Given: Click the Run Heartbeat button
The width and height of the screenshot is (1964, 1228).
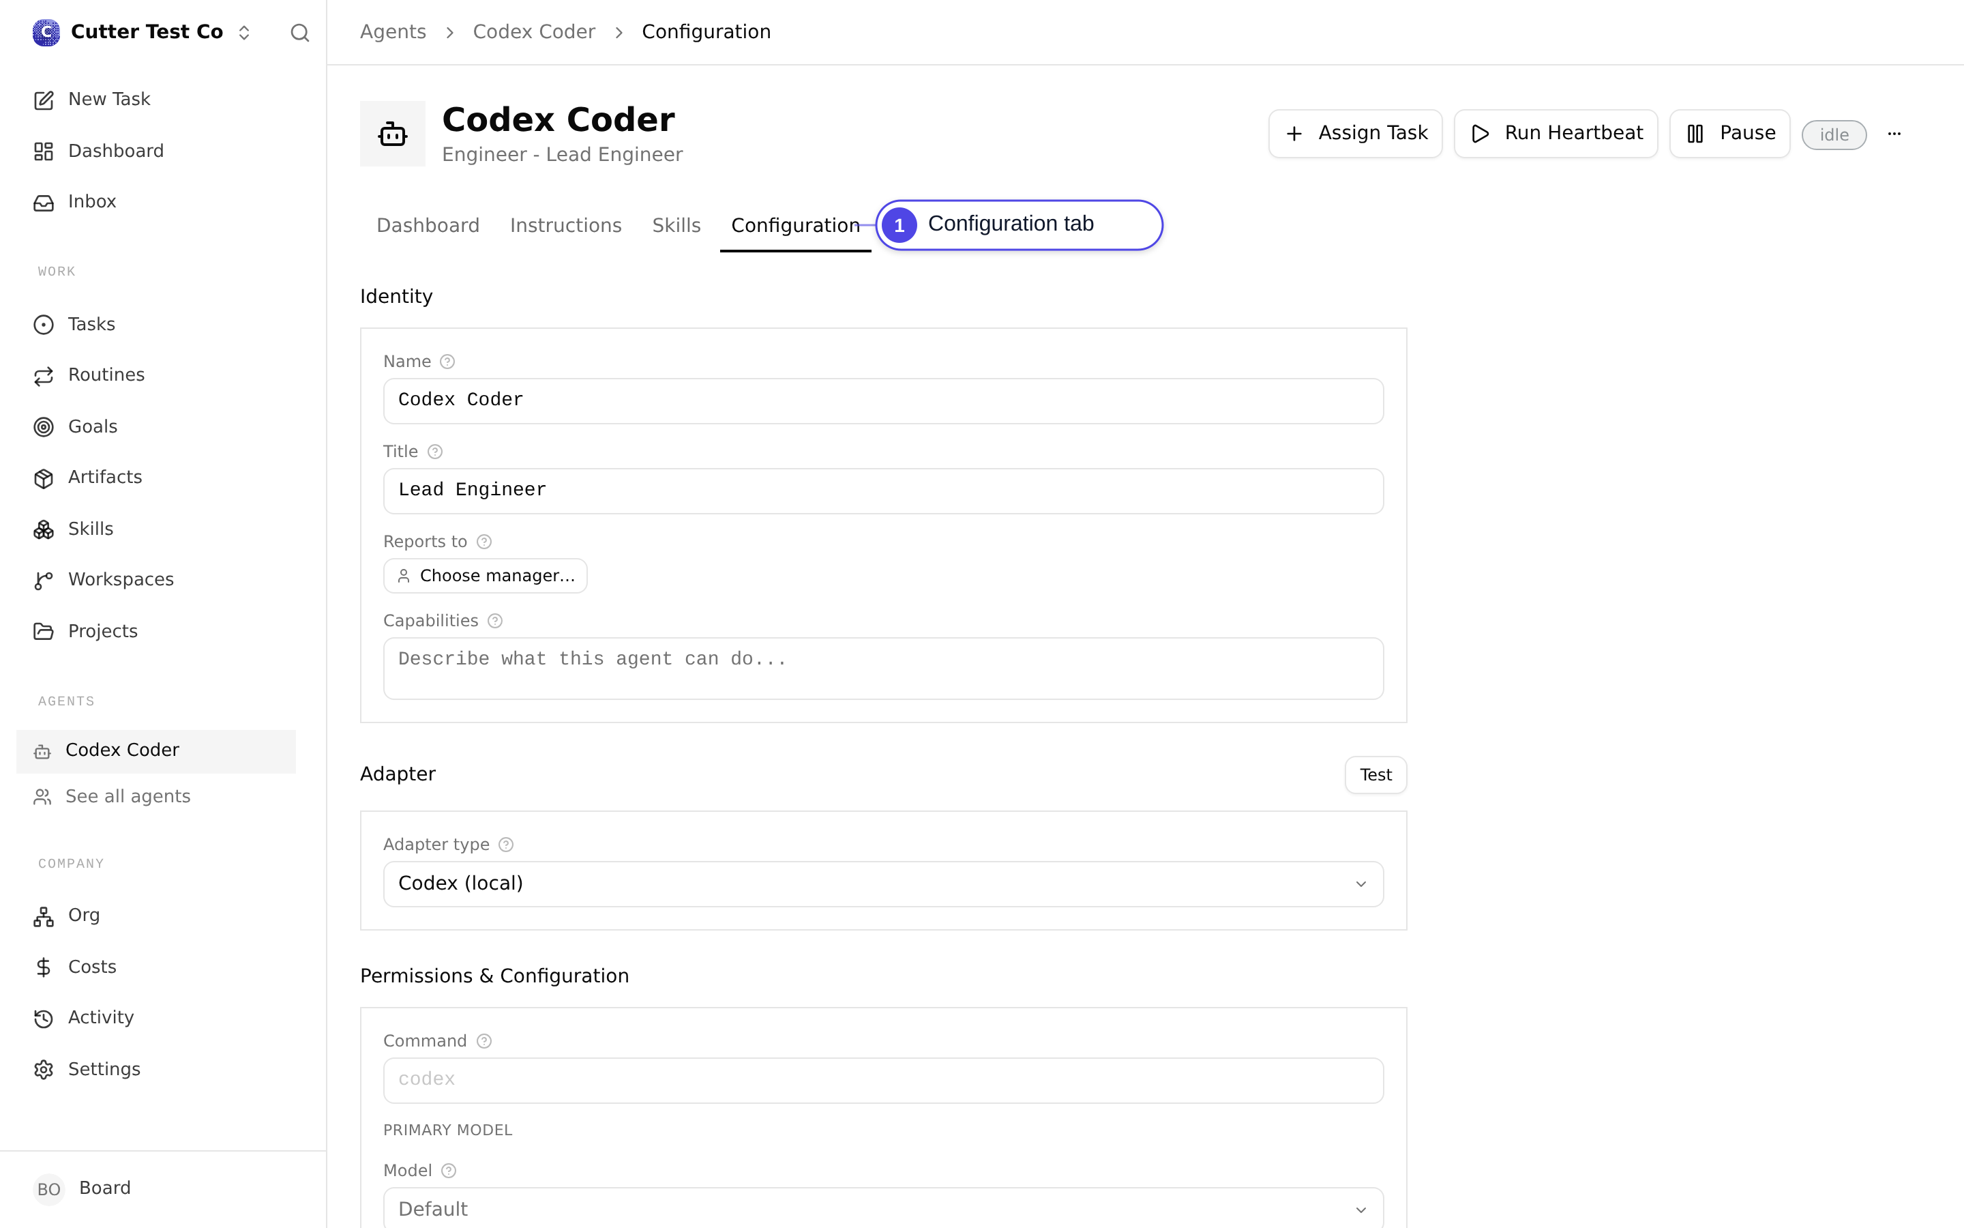Looking at the screenshot, I should [x=1556, y=133].
